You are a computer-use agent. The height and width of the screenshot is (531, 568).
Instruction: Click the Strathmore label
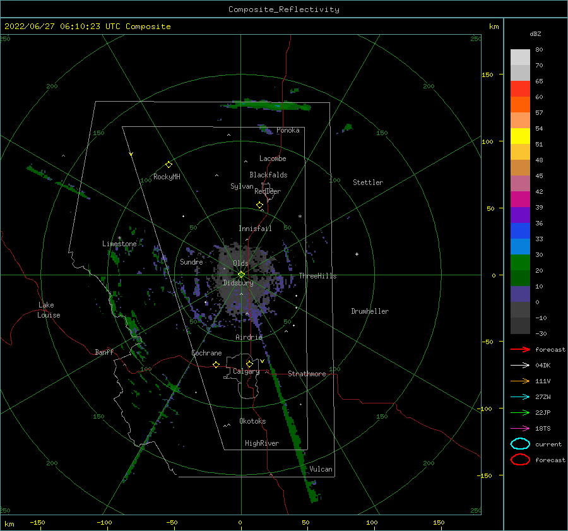tap(307, 374)
